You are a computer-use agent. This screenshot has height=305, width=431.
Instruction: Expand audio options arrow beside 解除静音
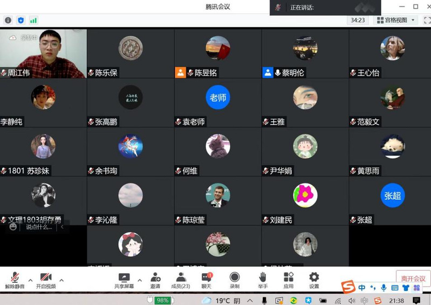click(x=30, y=280)
